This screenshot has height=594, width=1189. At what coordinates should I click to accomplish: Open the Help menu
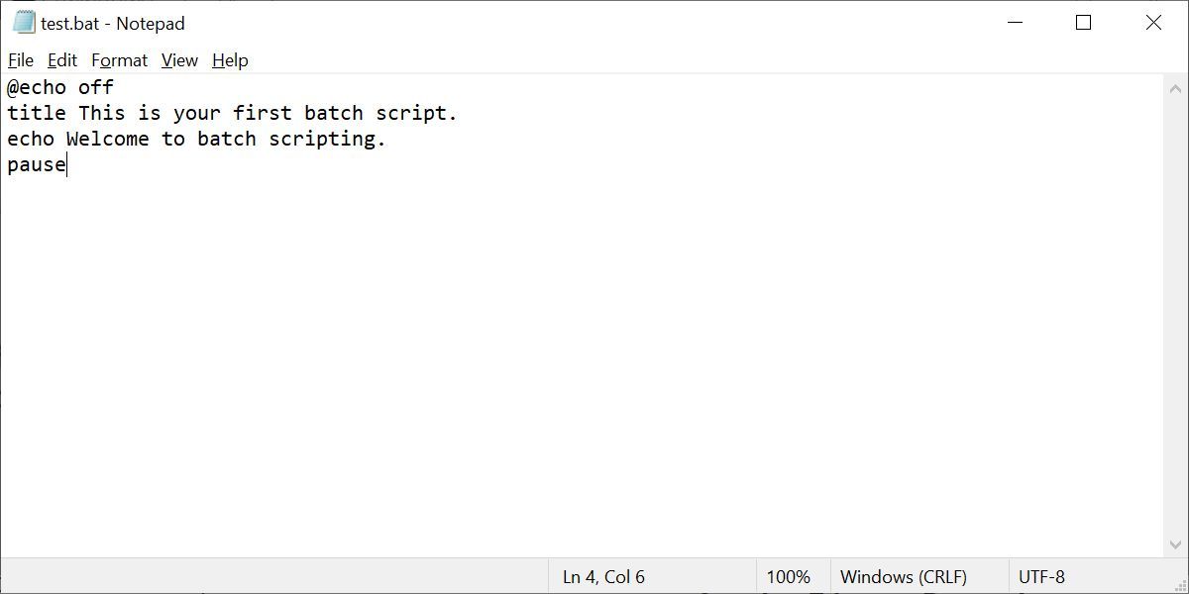pos(230,60)
